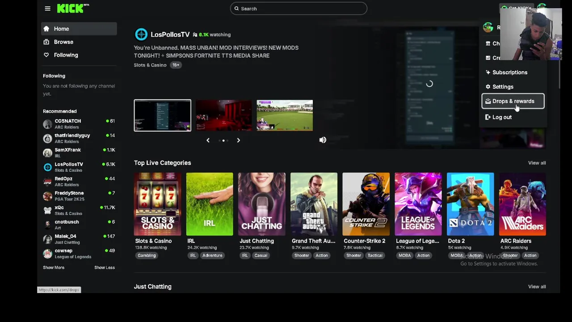This screenshot has height=322, width=572.
Task: Open the Home sidebar item
Action: pos(79,29)
